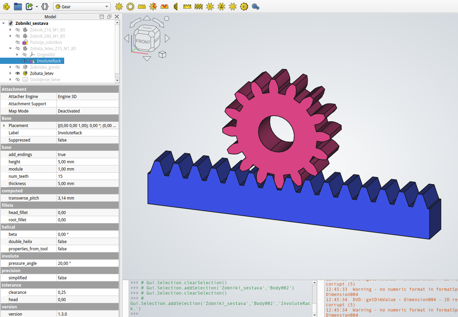This screenshot has height=317, width=458.
Task: Click the rotate clockwise arrow on navigation cube
Action: tap(159, 22)
